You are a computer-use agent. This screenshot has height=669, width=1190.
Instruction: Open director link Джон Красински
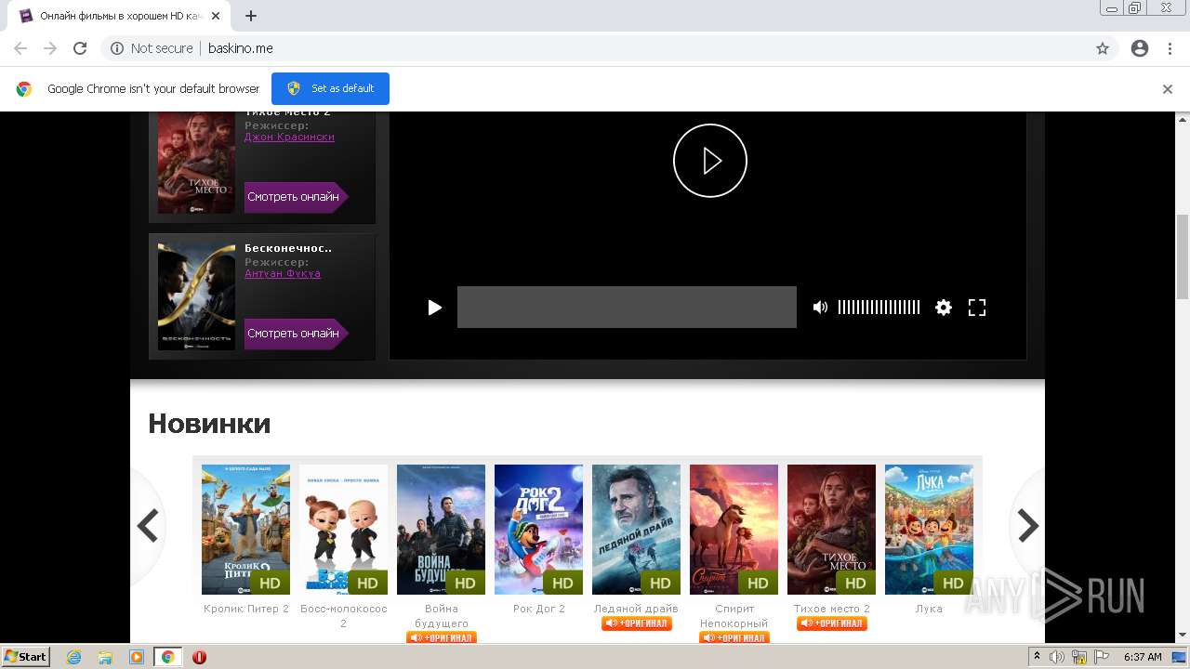pos(289,137)
